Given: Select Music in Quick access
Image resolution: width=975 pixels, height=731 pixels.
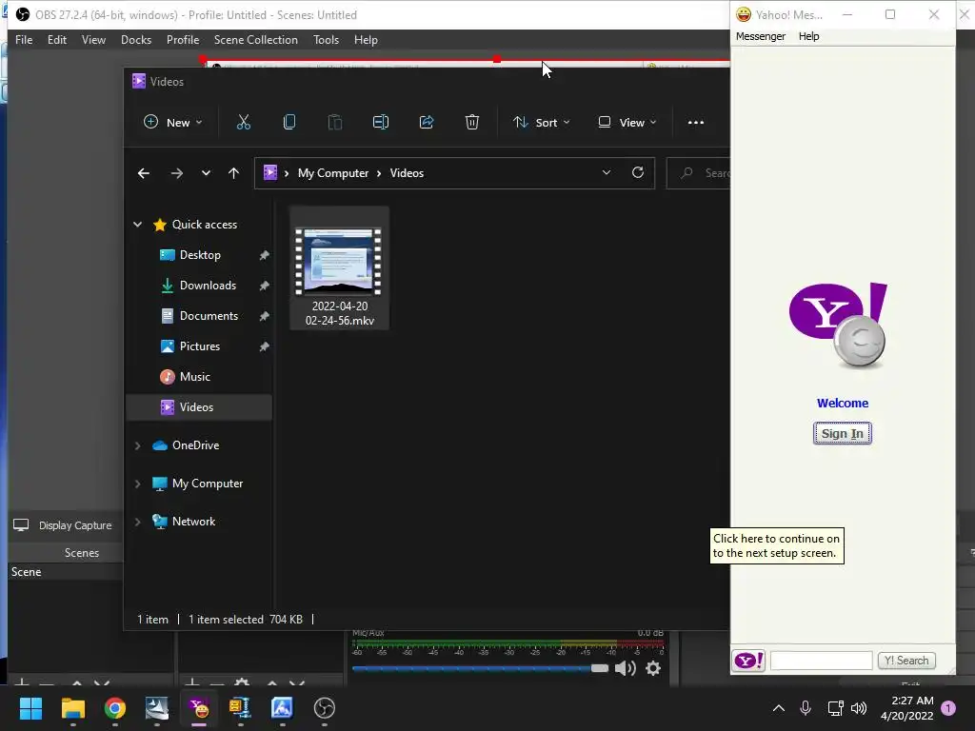Looking at the screenshot, I should coord(199,377).
